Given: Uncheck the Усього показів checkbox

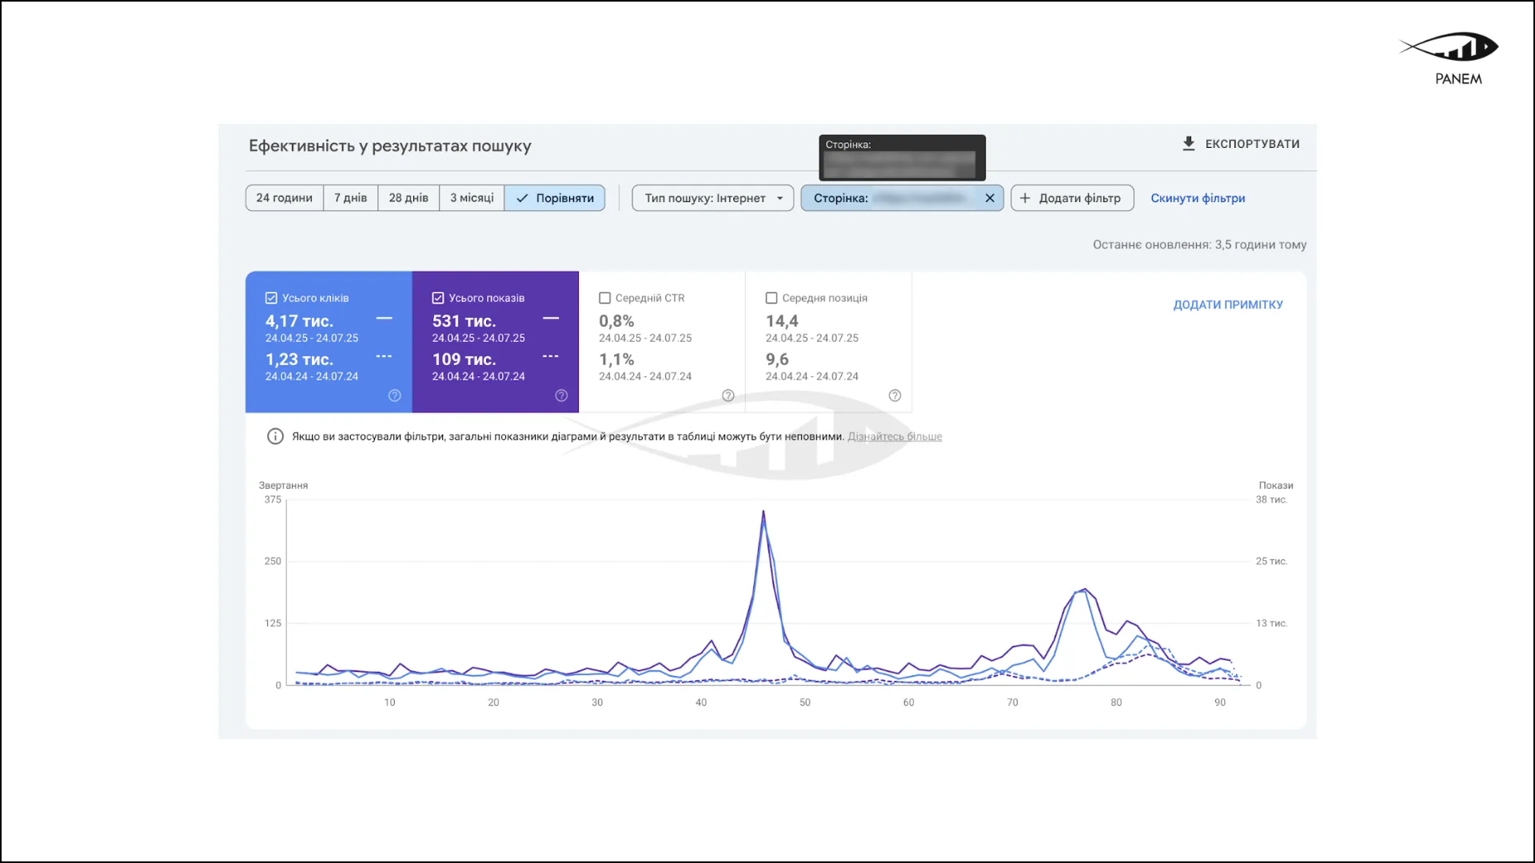Looking at the screenshot, I should click(438, 298).
